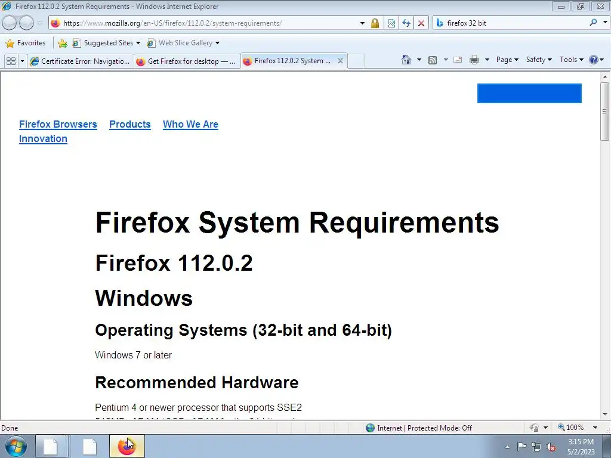Click the Forward navigation button
The image size is (611, 458).
tap(26, 23)
